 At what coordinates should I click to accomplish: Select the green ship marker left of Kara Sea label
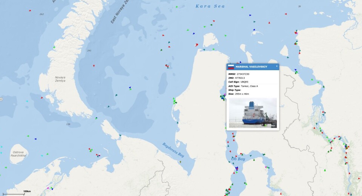(x=177, y=7)
